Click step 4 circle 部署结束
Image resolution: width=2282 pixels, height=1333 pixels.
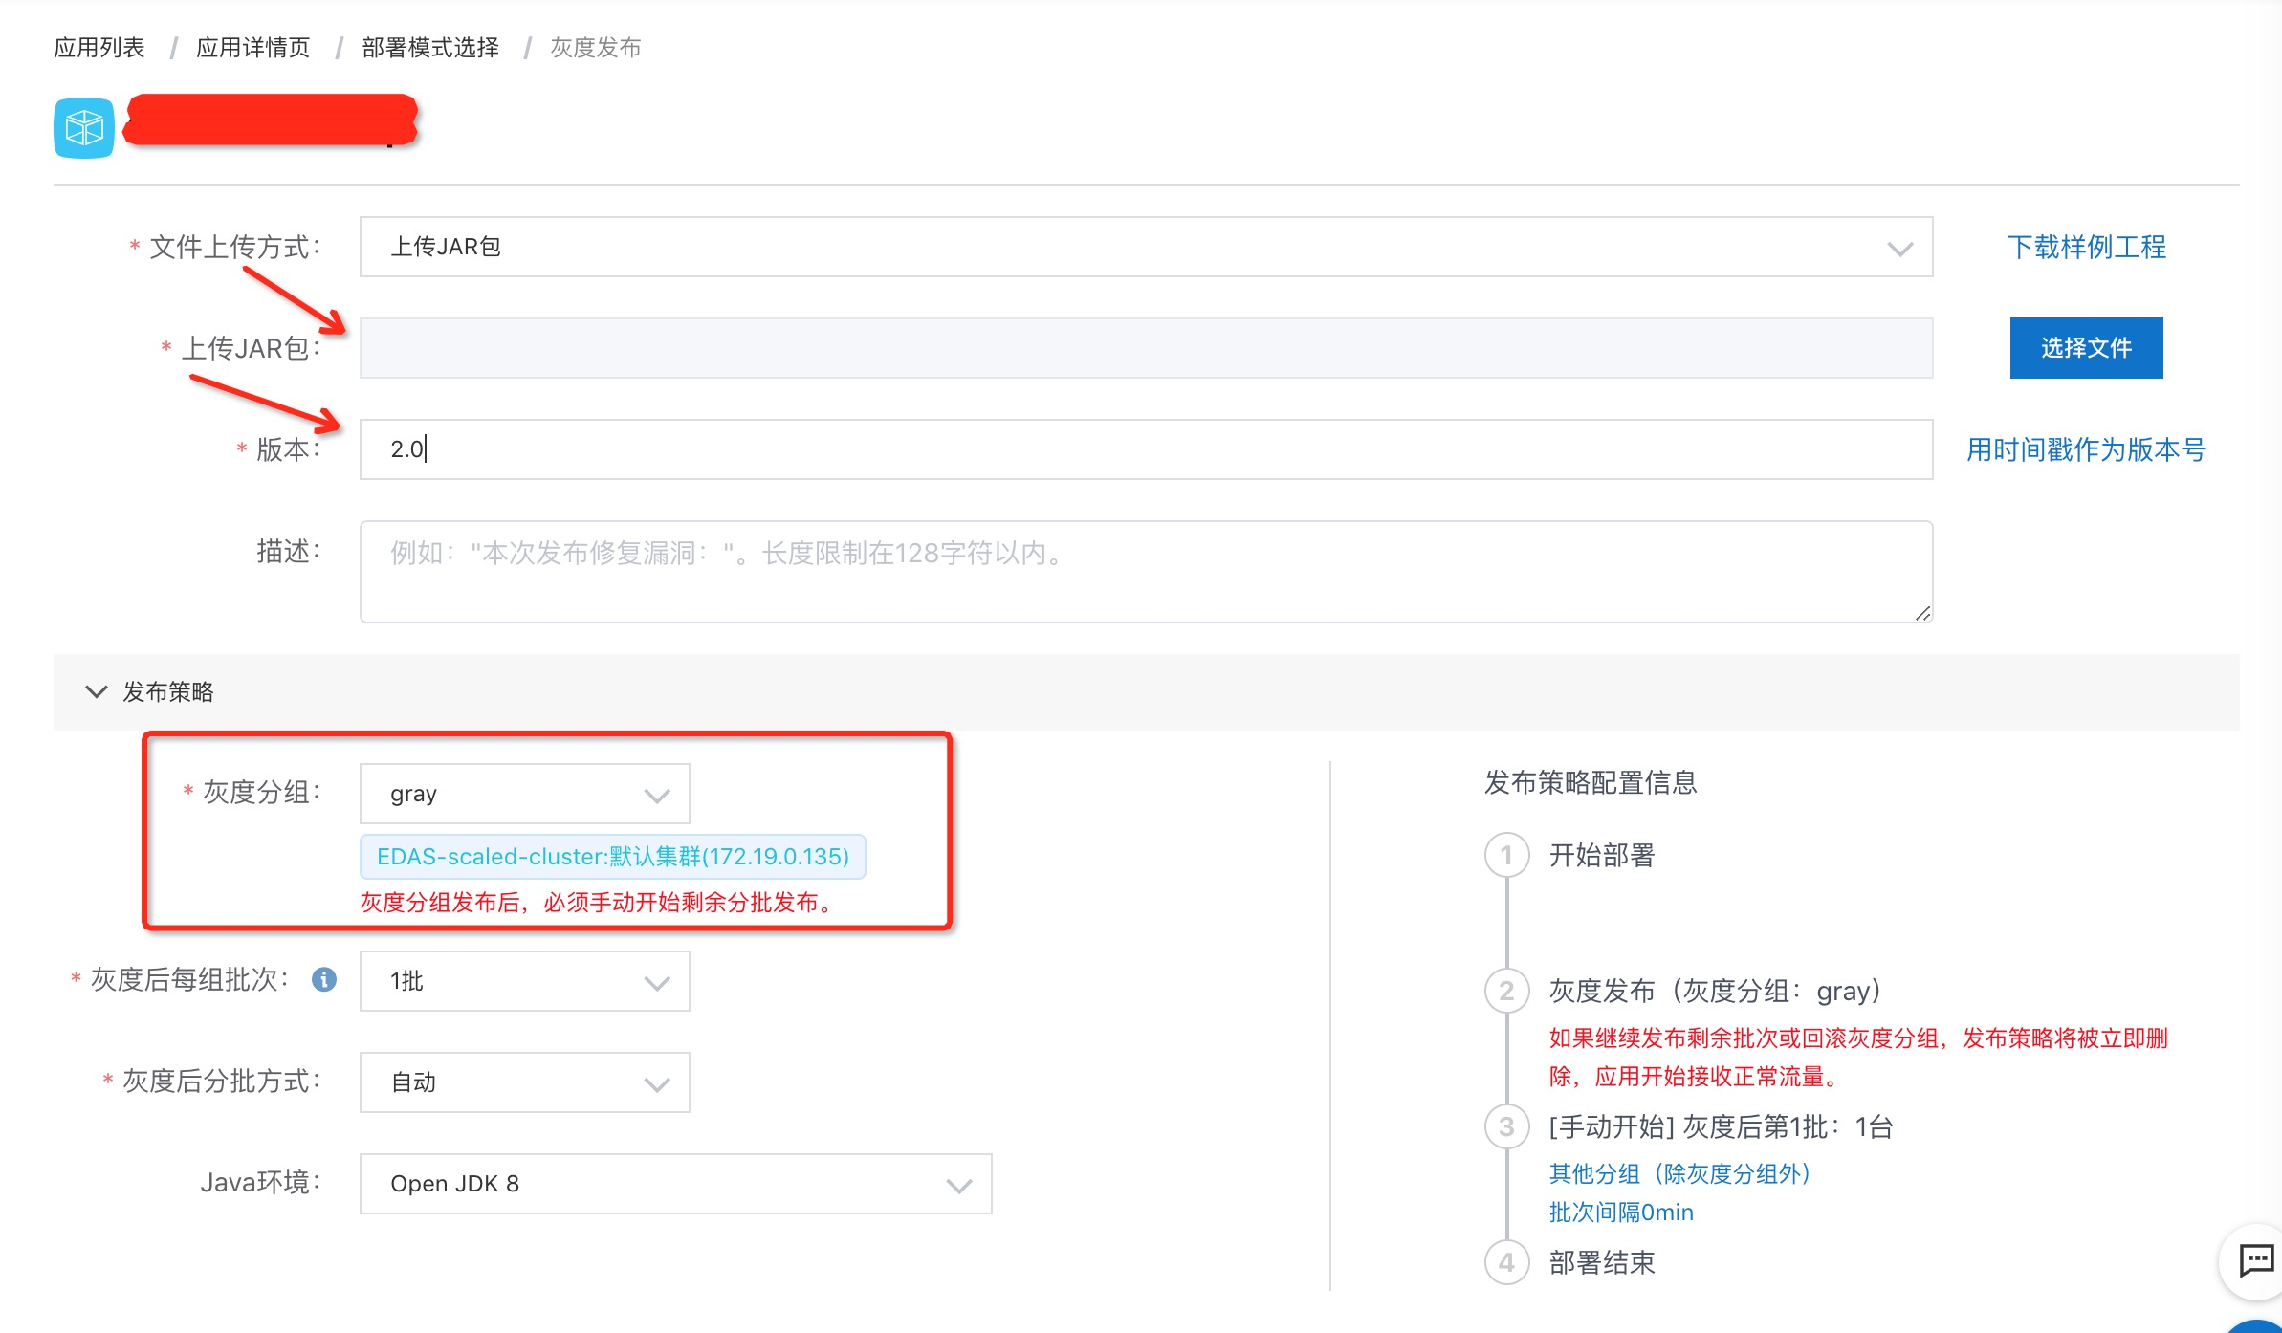pos(1506,1262)
